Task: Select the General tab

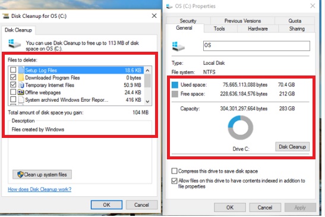Action: [x=184, y=28]
